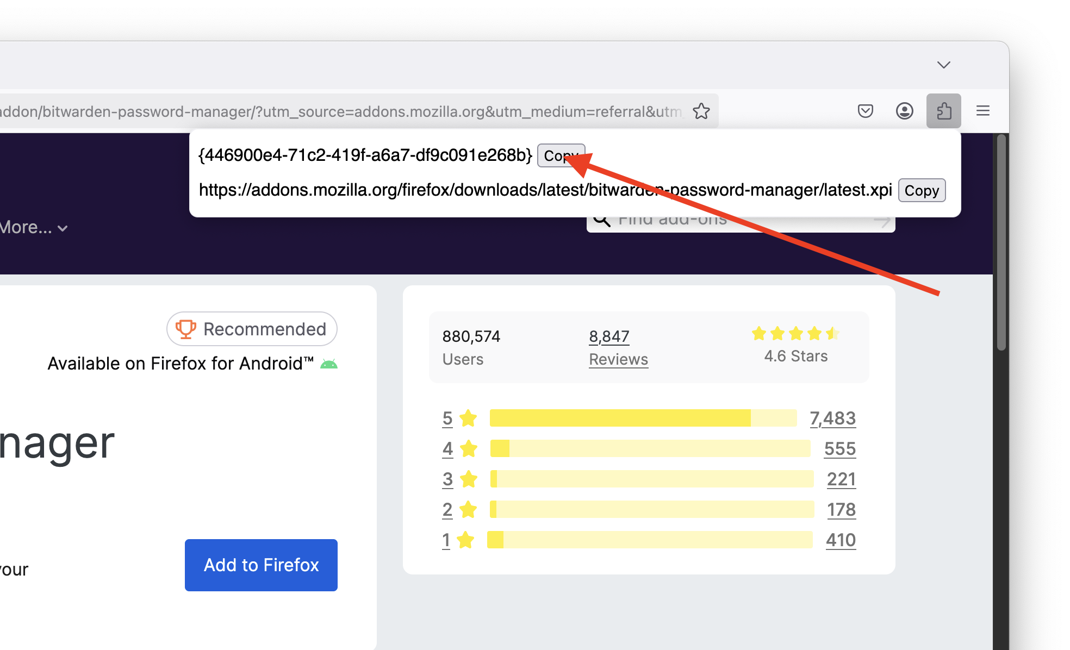Image resolution: width=1070 pixels, height=650 pixels.
Task: Click the add-on GUID text
Action: pos(365,155)
